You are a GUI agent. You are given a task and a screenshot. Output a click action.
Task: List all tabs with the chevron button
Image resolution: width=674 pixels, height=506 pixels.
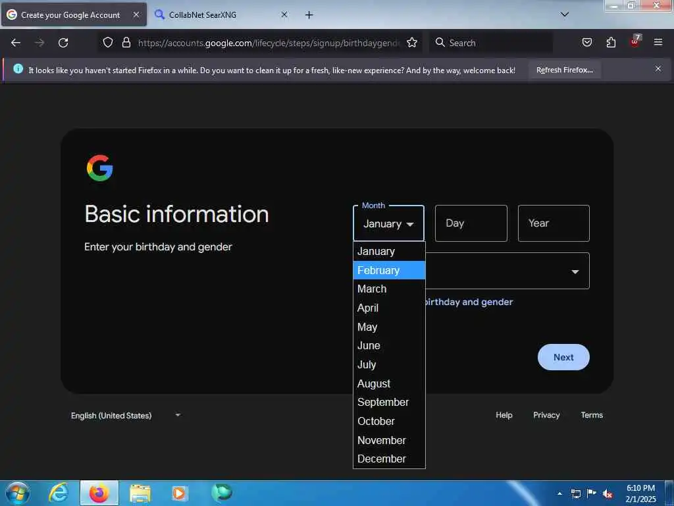point(565,14)
